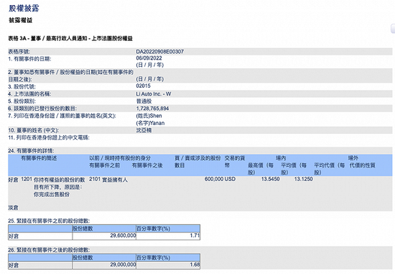Click event code 1201 in the table

pyautogui.click(x=27, y=179)
